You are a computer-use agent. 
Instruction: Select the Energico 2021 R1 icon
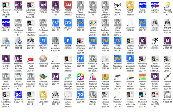(142, 23)
